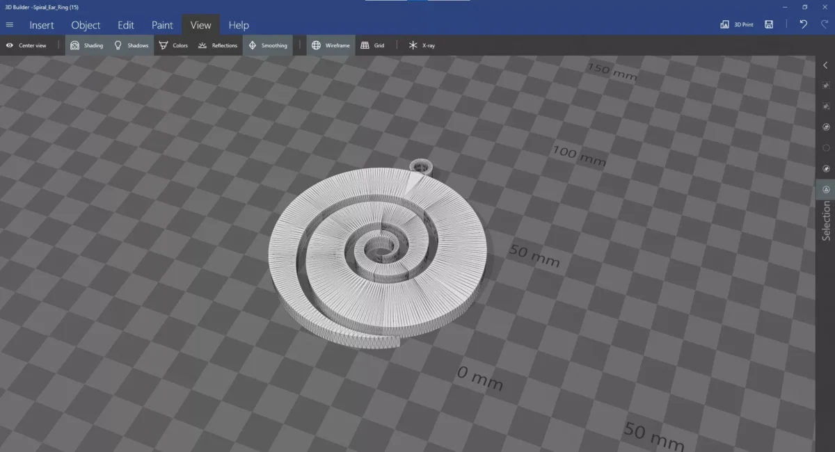The width and height of the screenshot is (835, 452).
Task: Click the highlighted triangle icon in Selection sidebar
Action: (826, 189)
